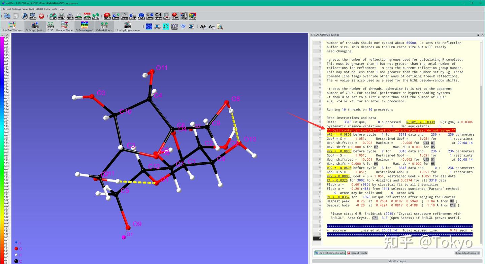Click the killQ icon to remove Q-peaks
Viewport: 485px width, 264px height.
pyautogui.click(x=62, y=16)
